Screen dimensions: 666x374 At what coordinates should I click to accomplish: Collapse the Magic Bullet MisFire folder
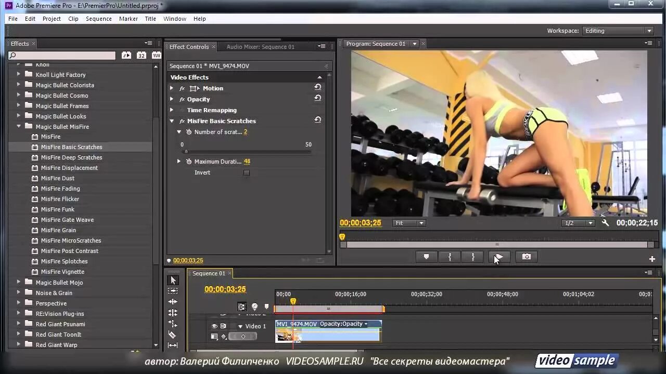tap(19, 126)
